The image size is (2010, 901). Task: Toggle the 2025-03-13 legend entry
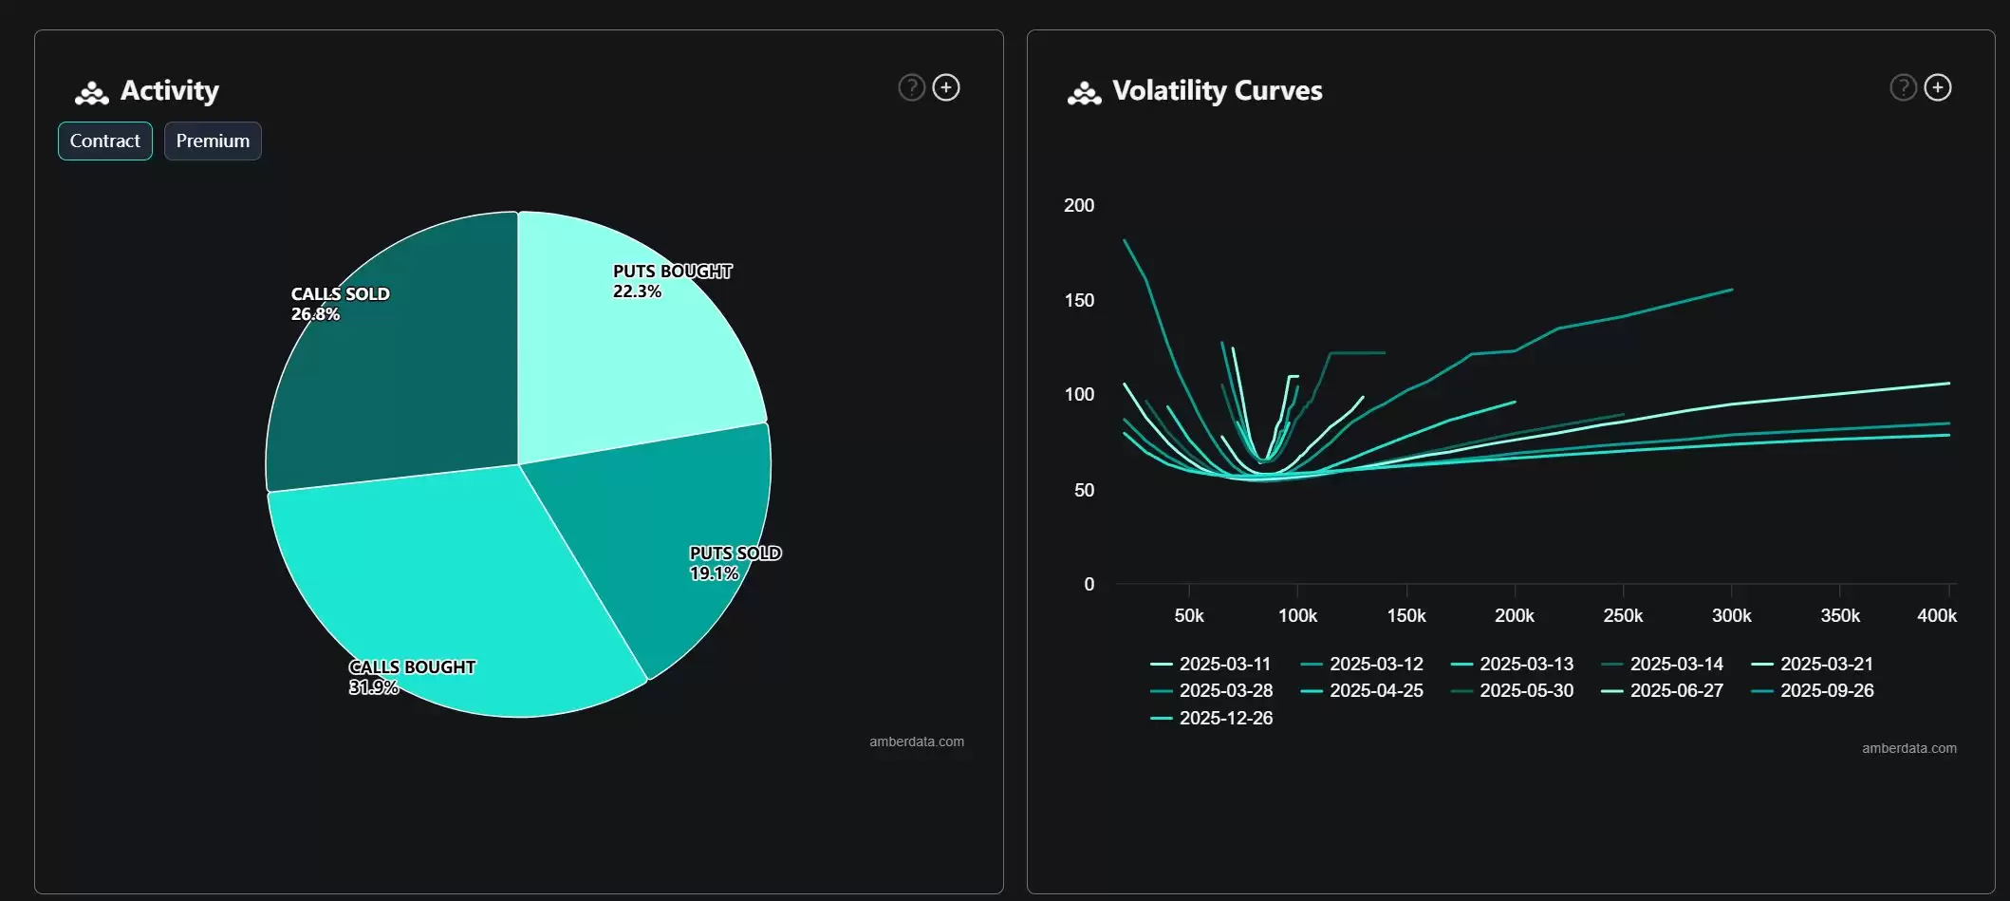click(1512, 664)
